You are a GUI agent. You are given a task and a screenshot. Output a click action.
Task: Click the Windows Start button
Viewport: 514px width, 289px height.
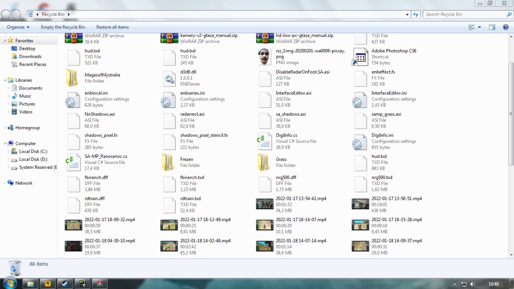(10, 283)
